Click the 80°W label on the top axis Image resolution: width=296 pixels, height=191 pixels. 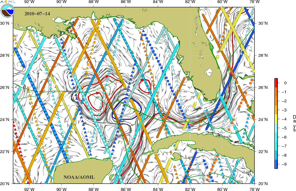(222, 2)
